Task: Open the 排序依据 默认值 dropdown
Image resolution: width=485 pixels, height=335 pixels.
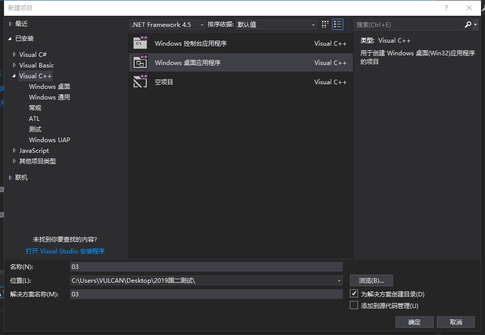Action: (x=276, y=24)
